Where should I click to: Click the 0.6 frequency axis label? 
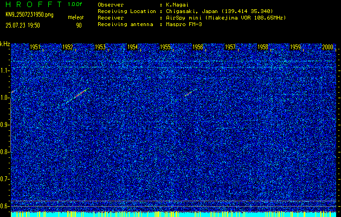(x=5, y=206)
